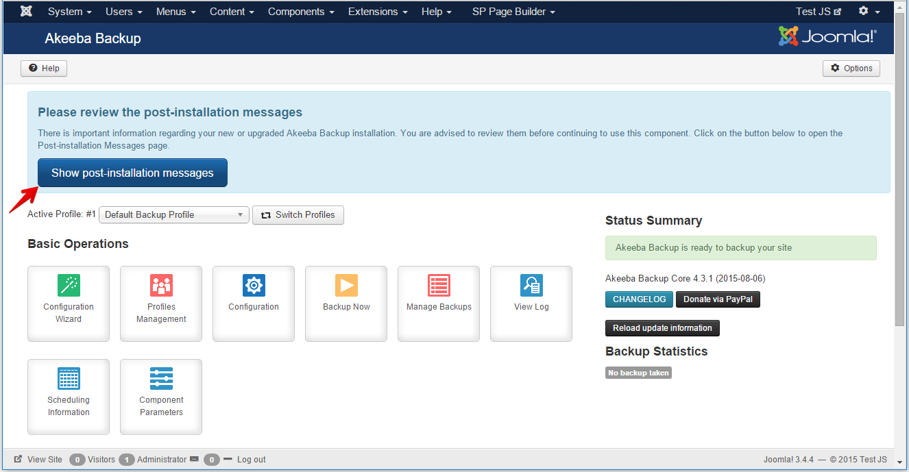
Task: Click Switch Profiles
Action: coord(298,214)
